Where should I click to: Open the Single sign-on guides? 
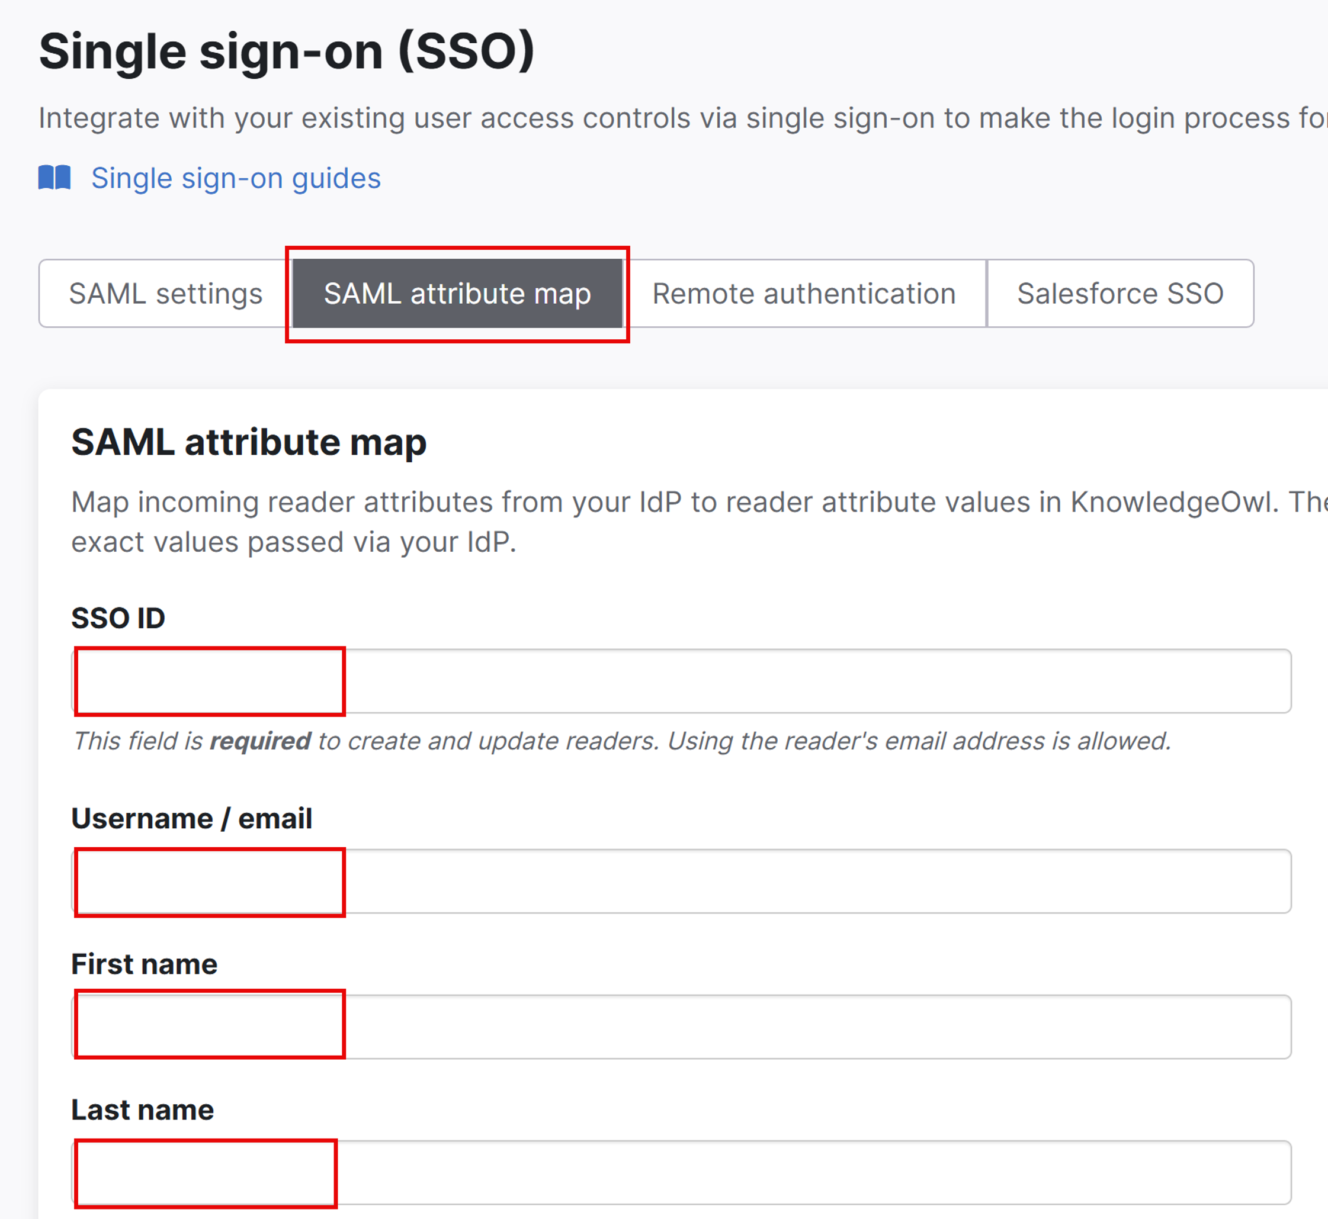pyautogui.click(x=236, y=178)
